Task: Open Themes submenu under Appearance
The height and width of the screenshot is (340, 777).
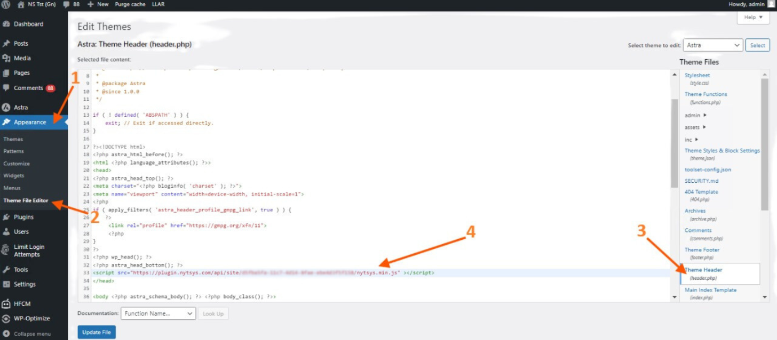Action: pyautogui.click(x=13, y=139)
